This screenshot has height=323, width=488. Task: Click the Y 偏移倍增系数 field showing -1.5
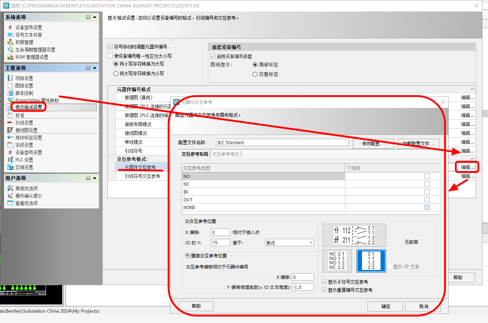click(x=303, y=287)
